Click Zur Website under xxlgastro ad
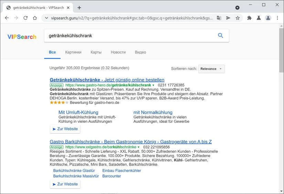 pyautogui.click(x=65, y=184)
